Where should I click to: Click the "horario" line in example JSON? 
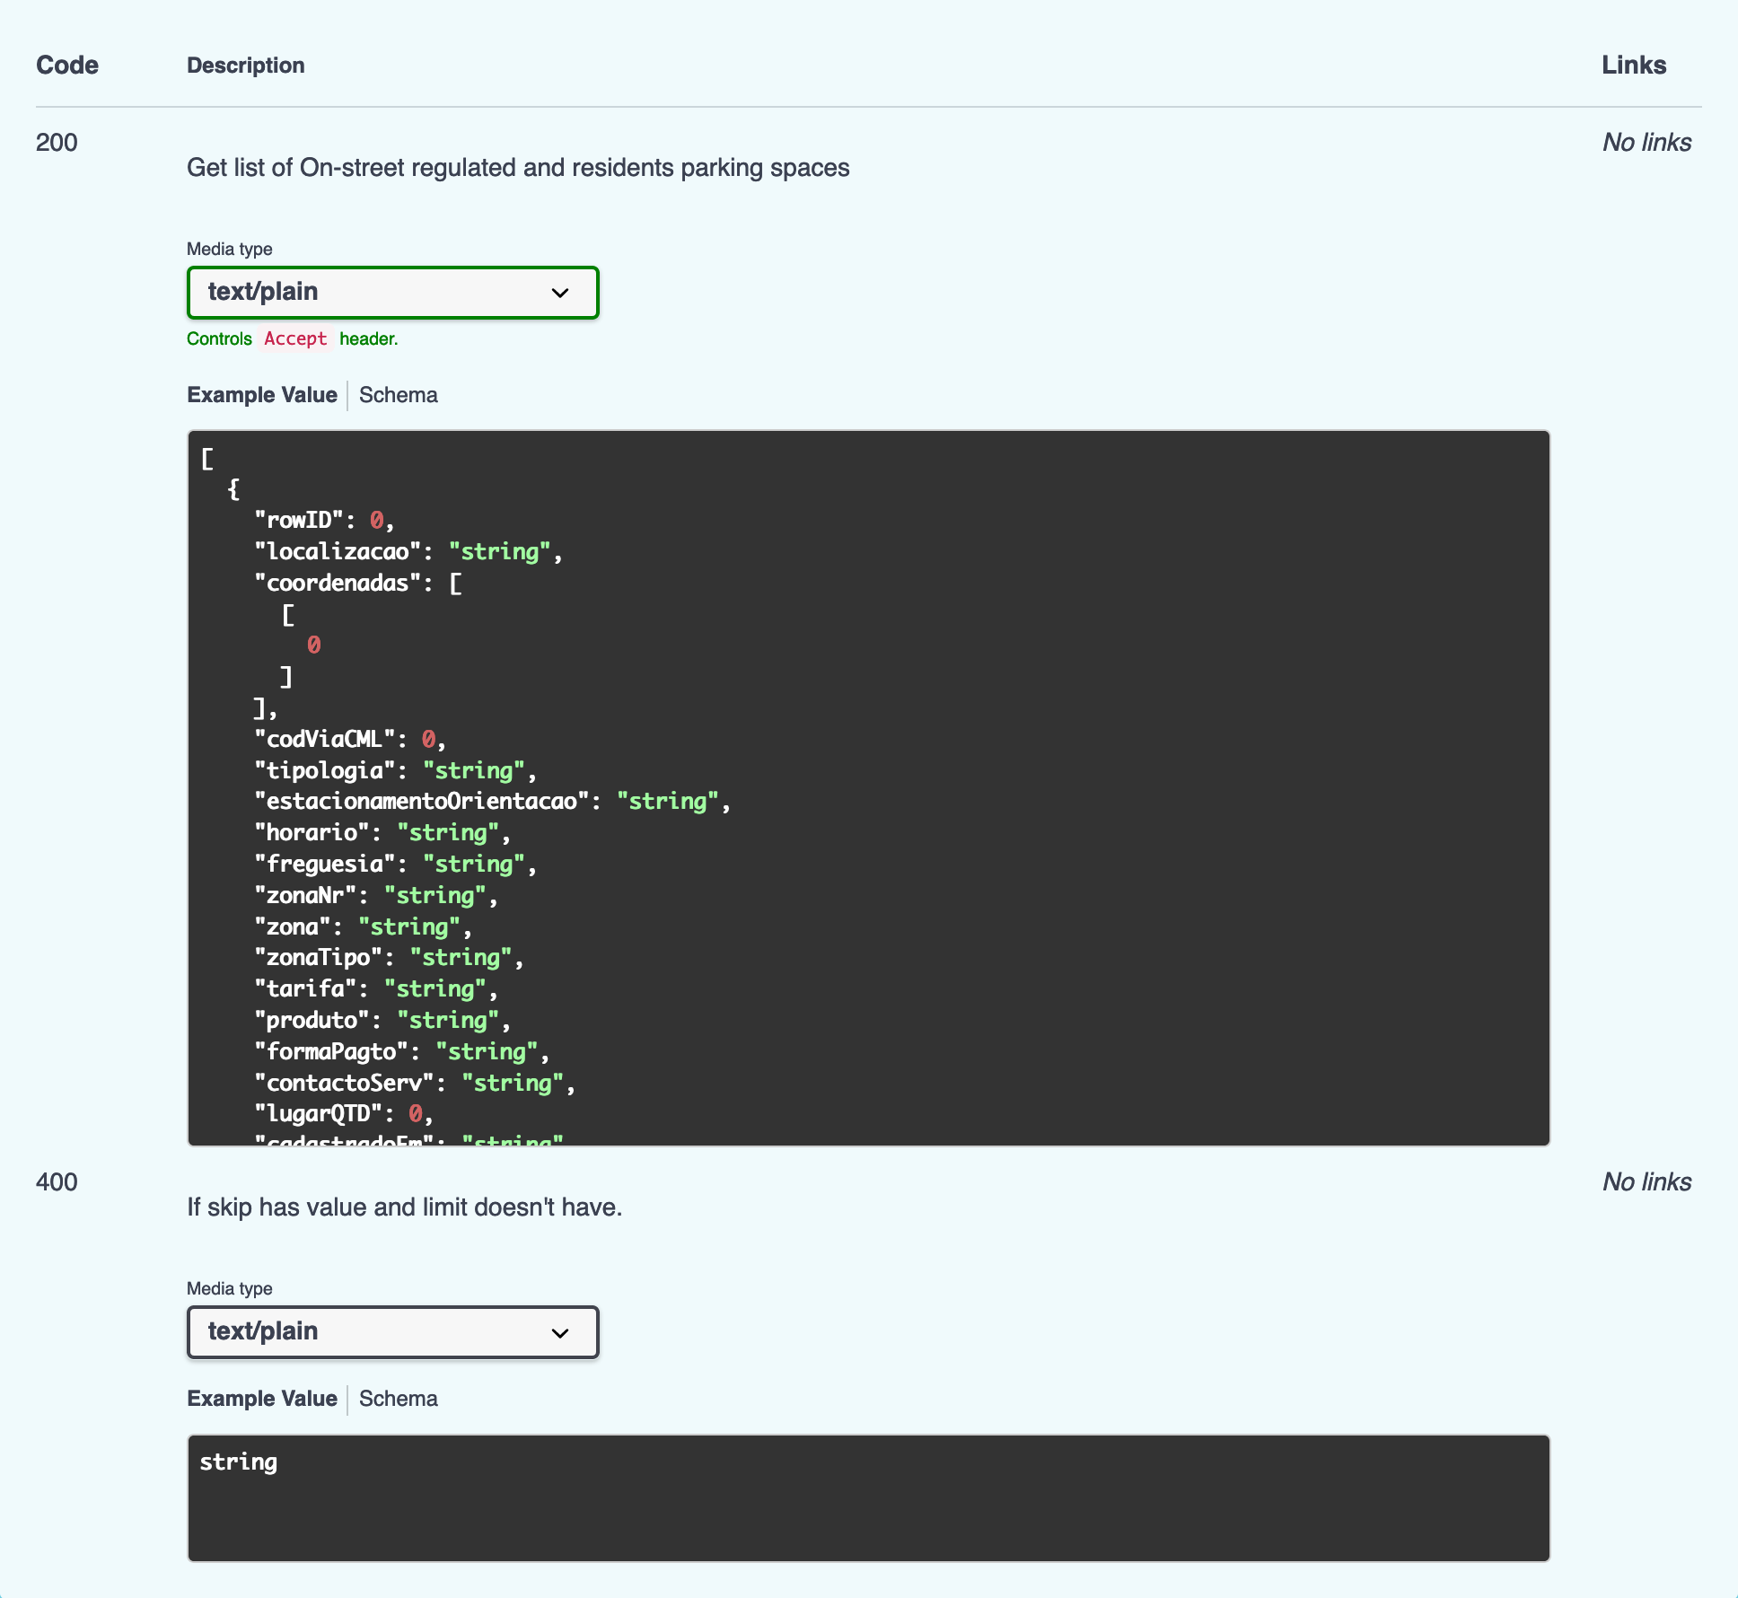point(382,833)
